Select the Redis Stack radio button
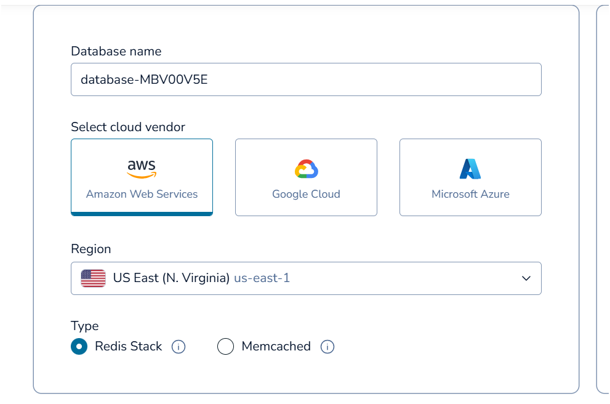Screen dimensions: 610x404 (x=79, y=347)
